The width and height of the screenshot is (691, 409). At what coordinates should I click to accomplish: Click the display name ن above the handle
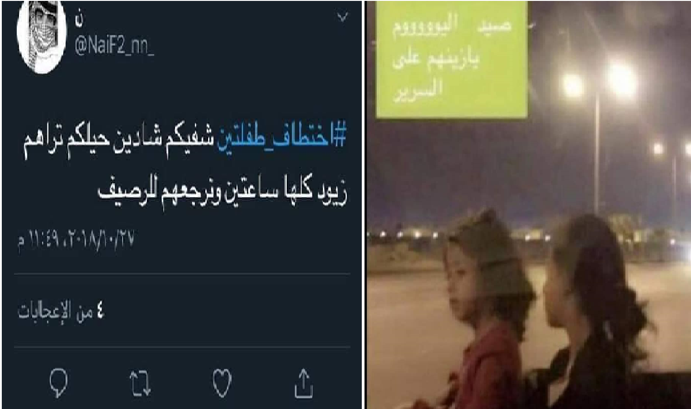tap(80, 19)
